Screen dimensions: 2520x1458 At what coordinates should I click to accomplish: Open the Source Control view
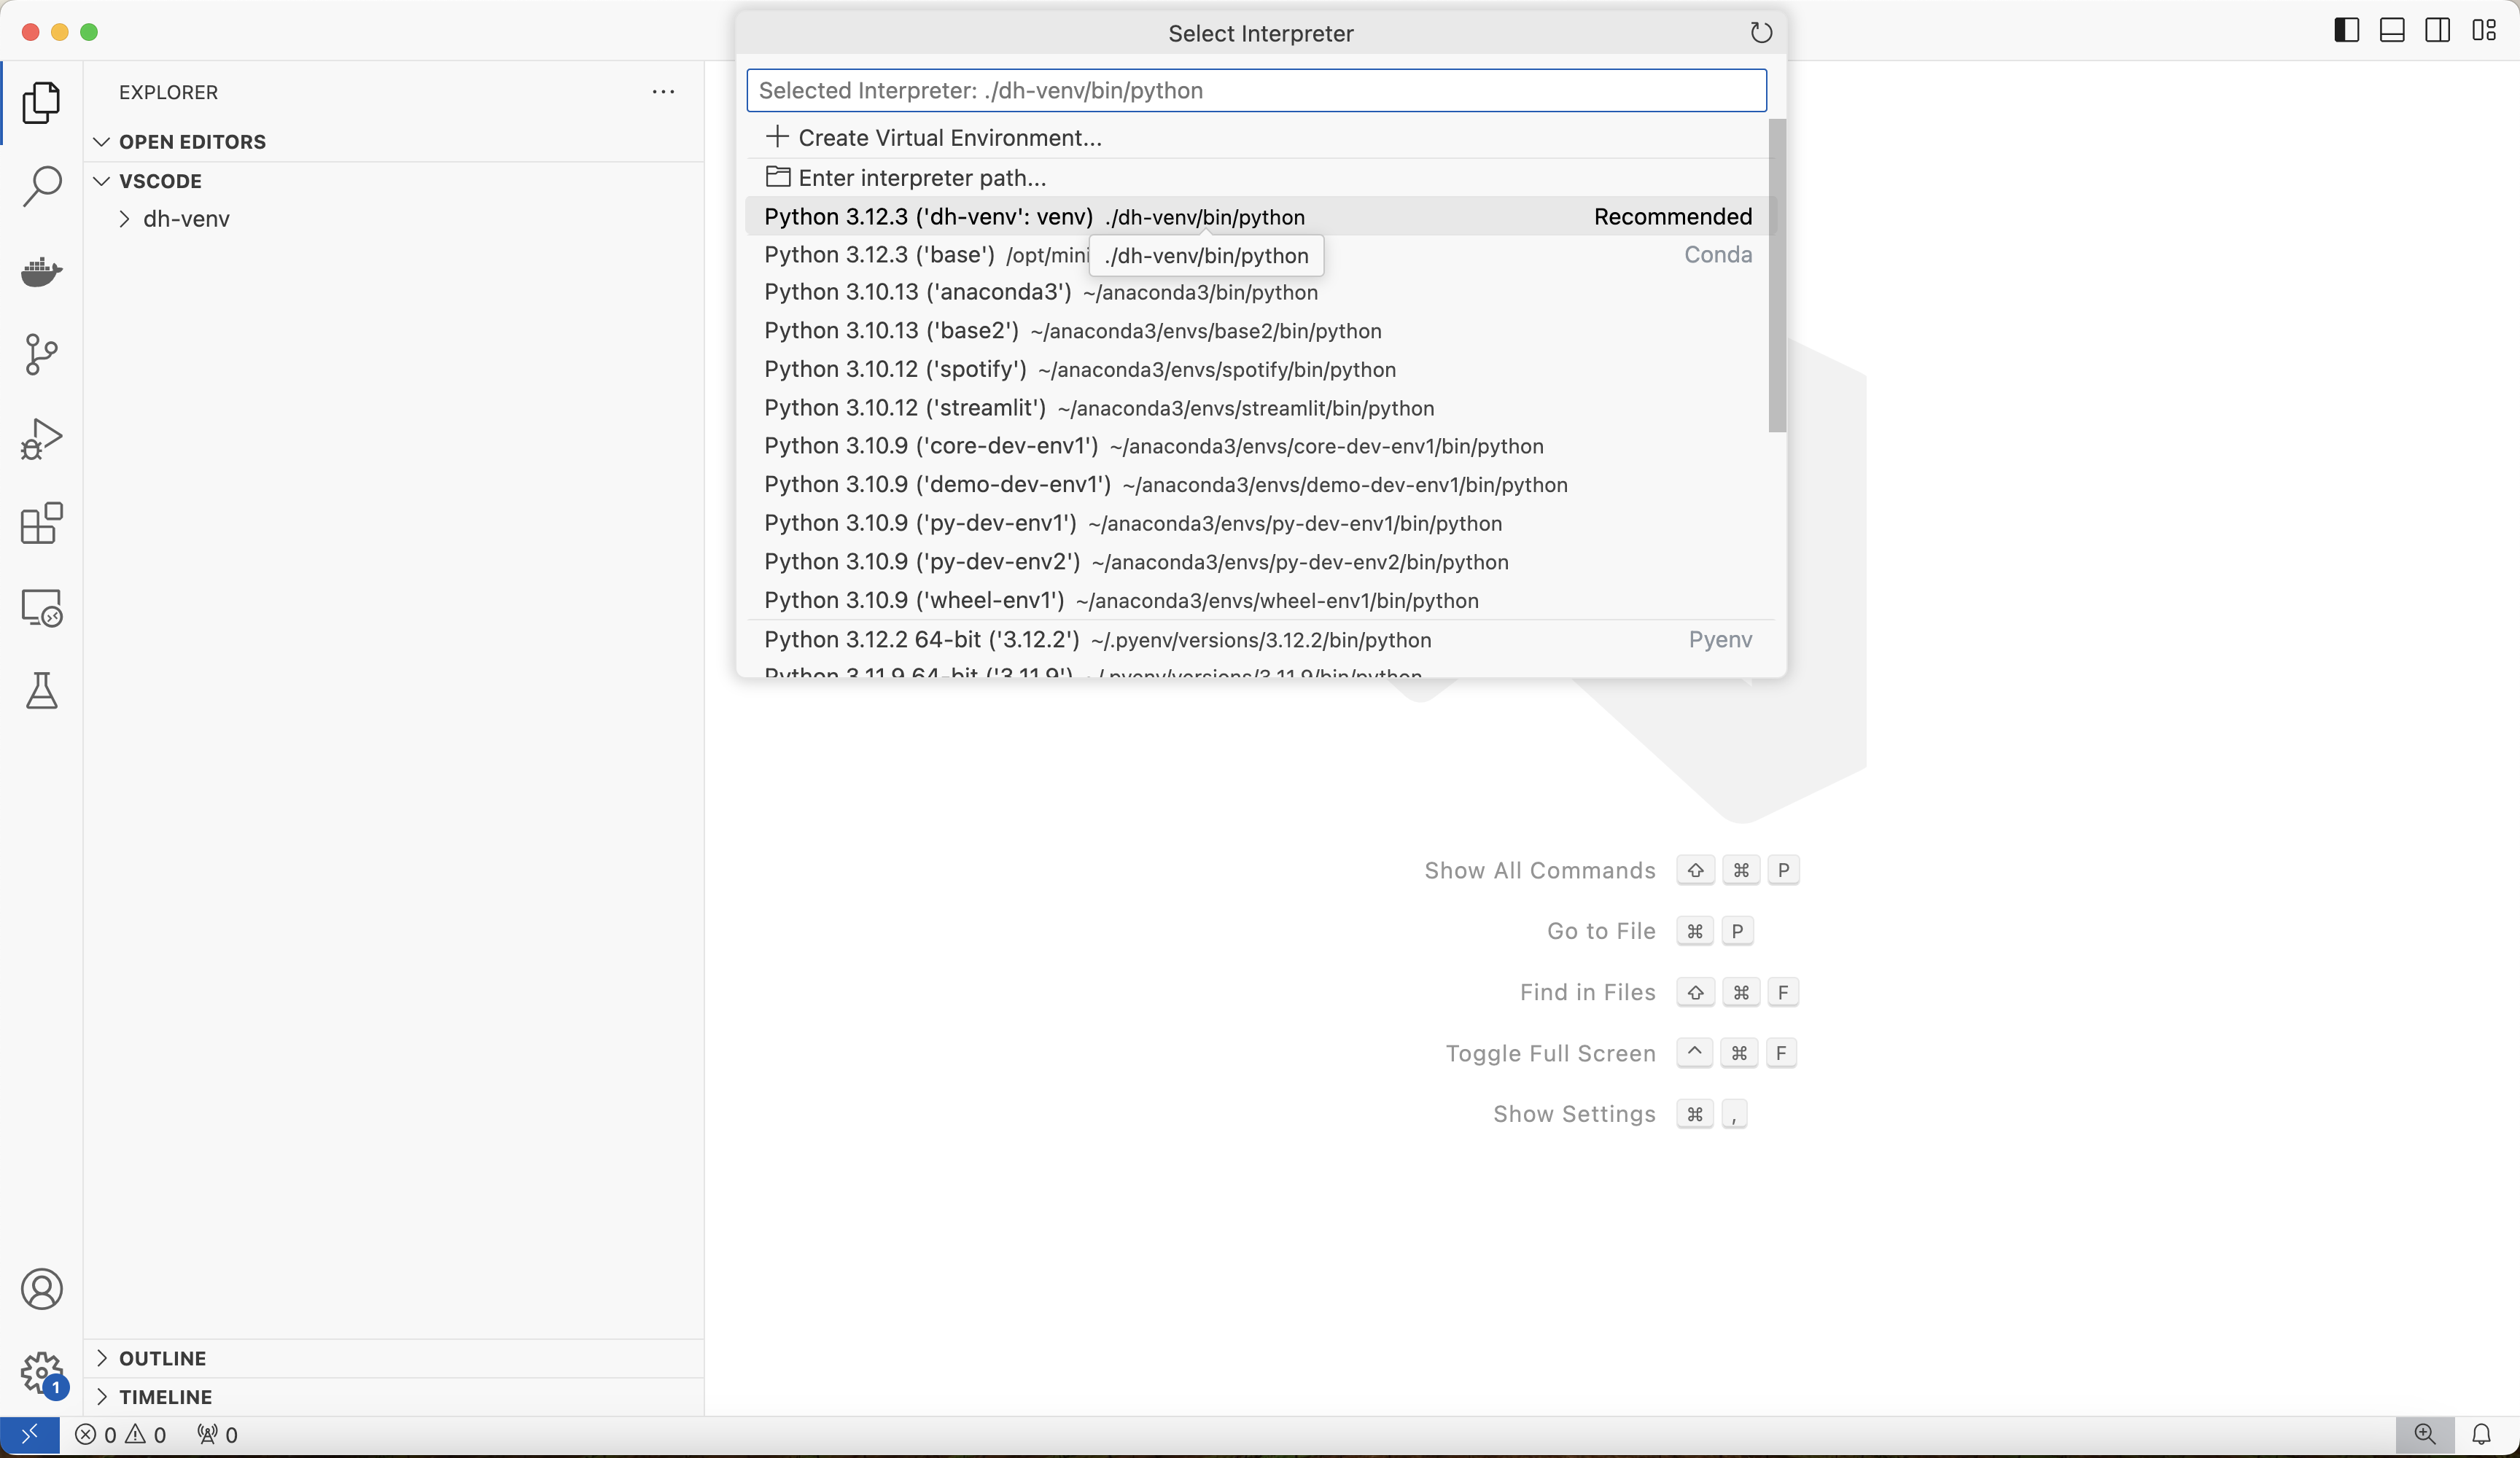[x=41, y=354]
